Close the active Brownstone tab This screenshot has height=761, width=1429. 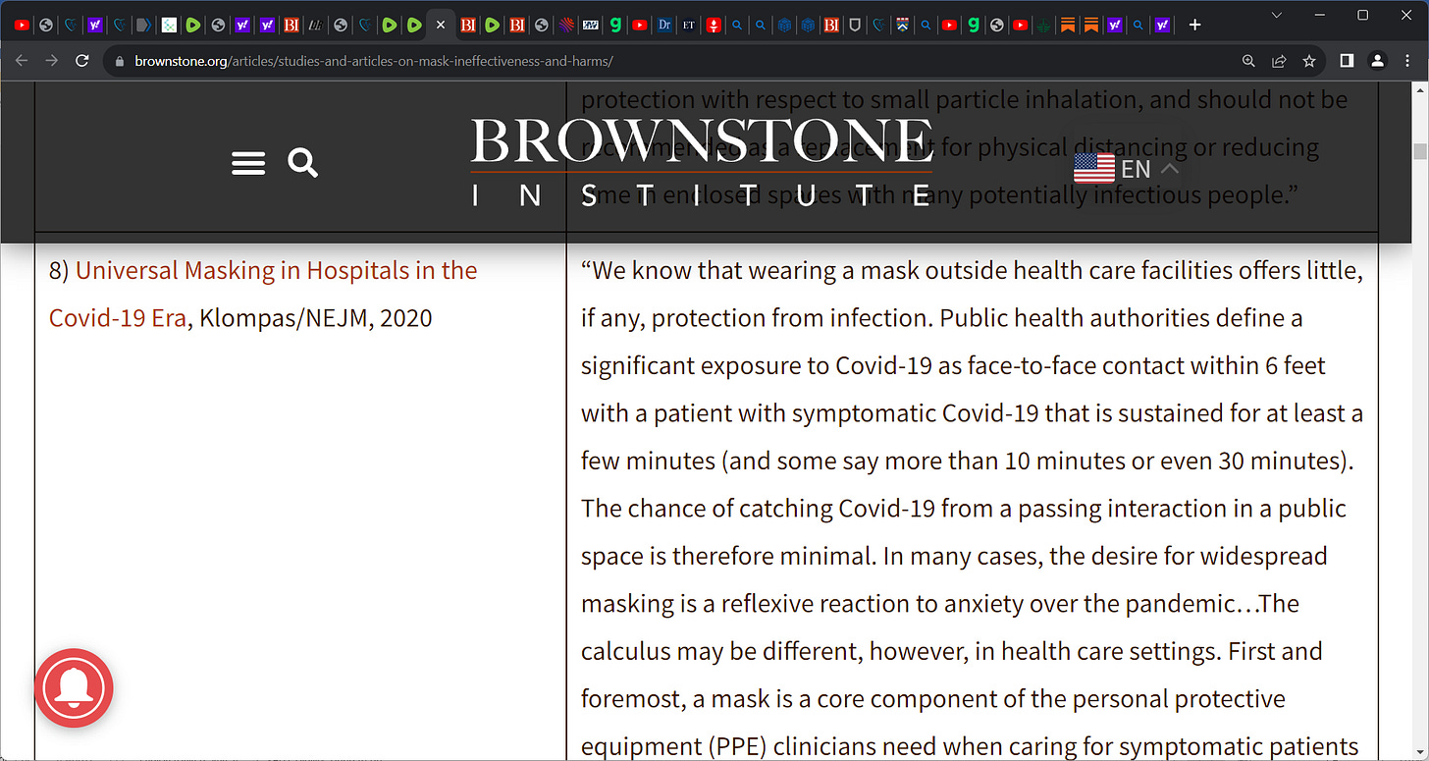pyautogui.click(x=440, y=25)
